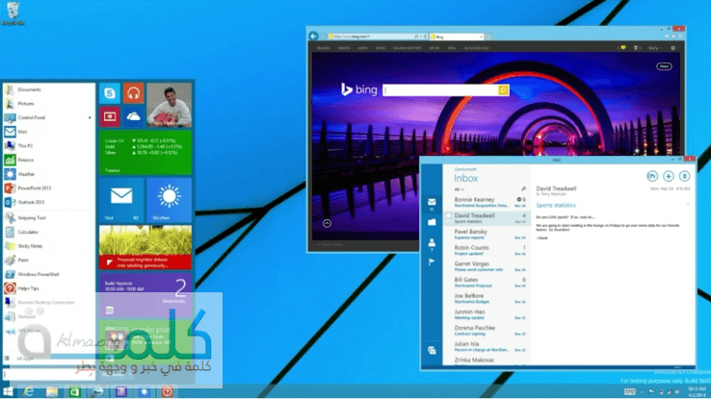Open the Bing page settings gear
Viewport: 711px width, 399px height.
[672, 48]
